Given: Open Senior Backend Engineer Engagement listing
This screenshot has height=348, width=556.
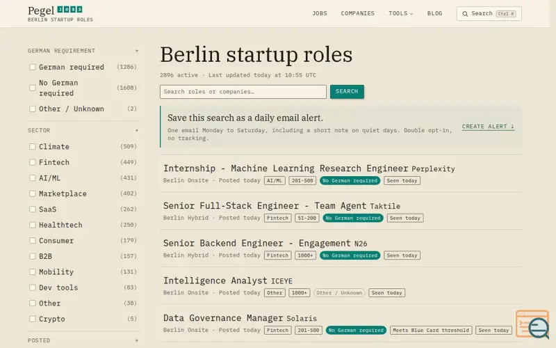Looking at the screenshot, I should coord(256,243).
